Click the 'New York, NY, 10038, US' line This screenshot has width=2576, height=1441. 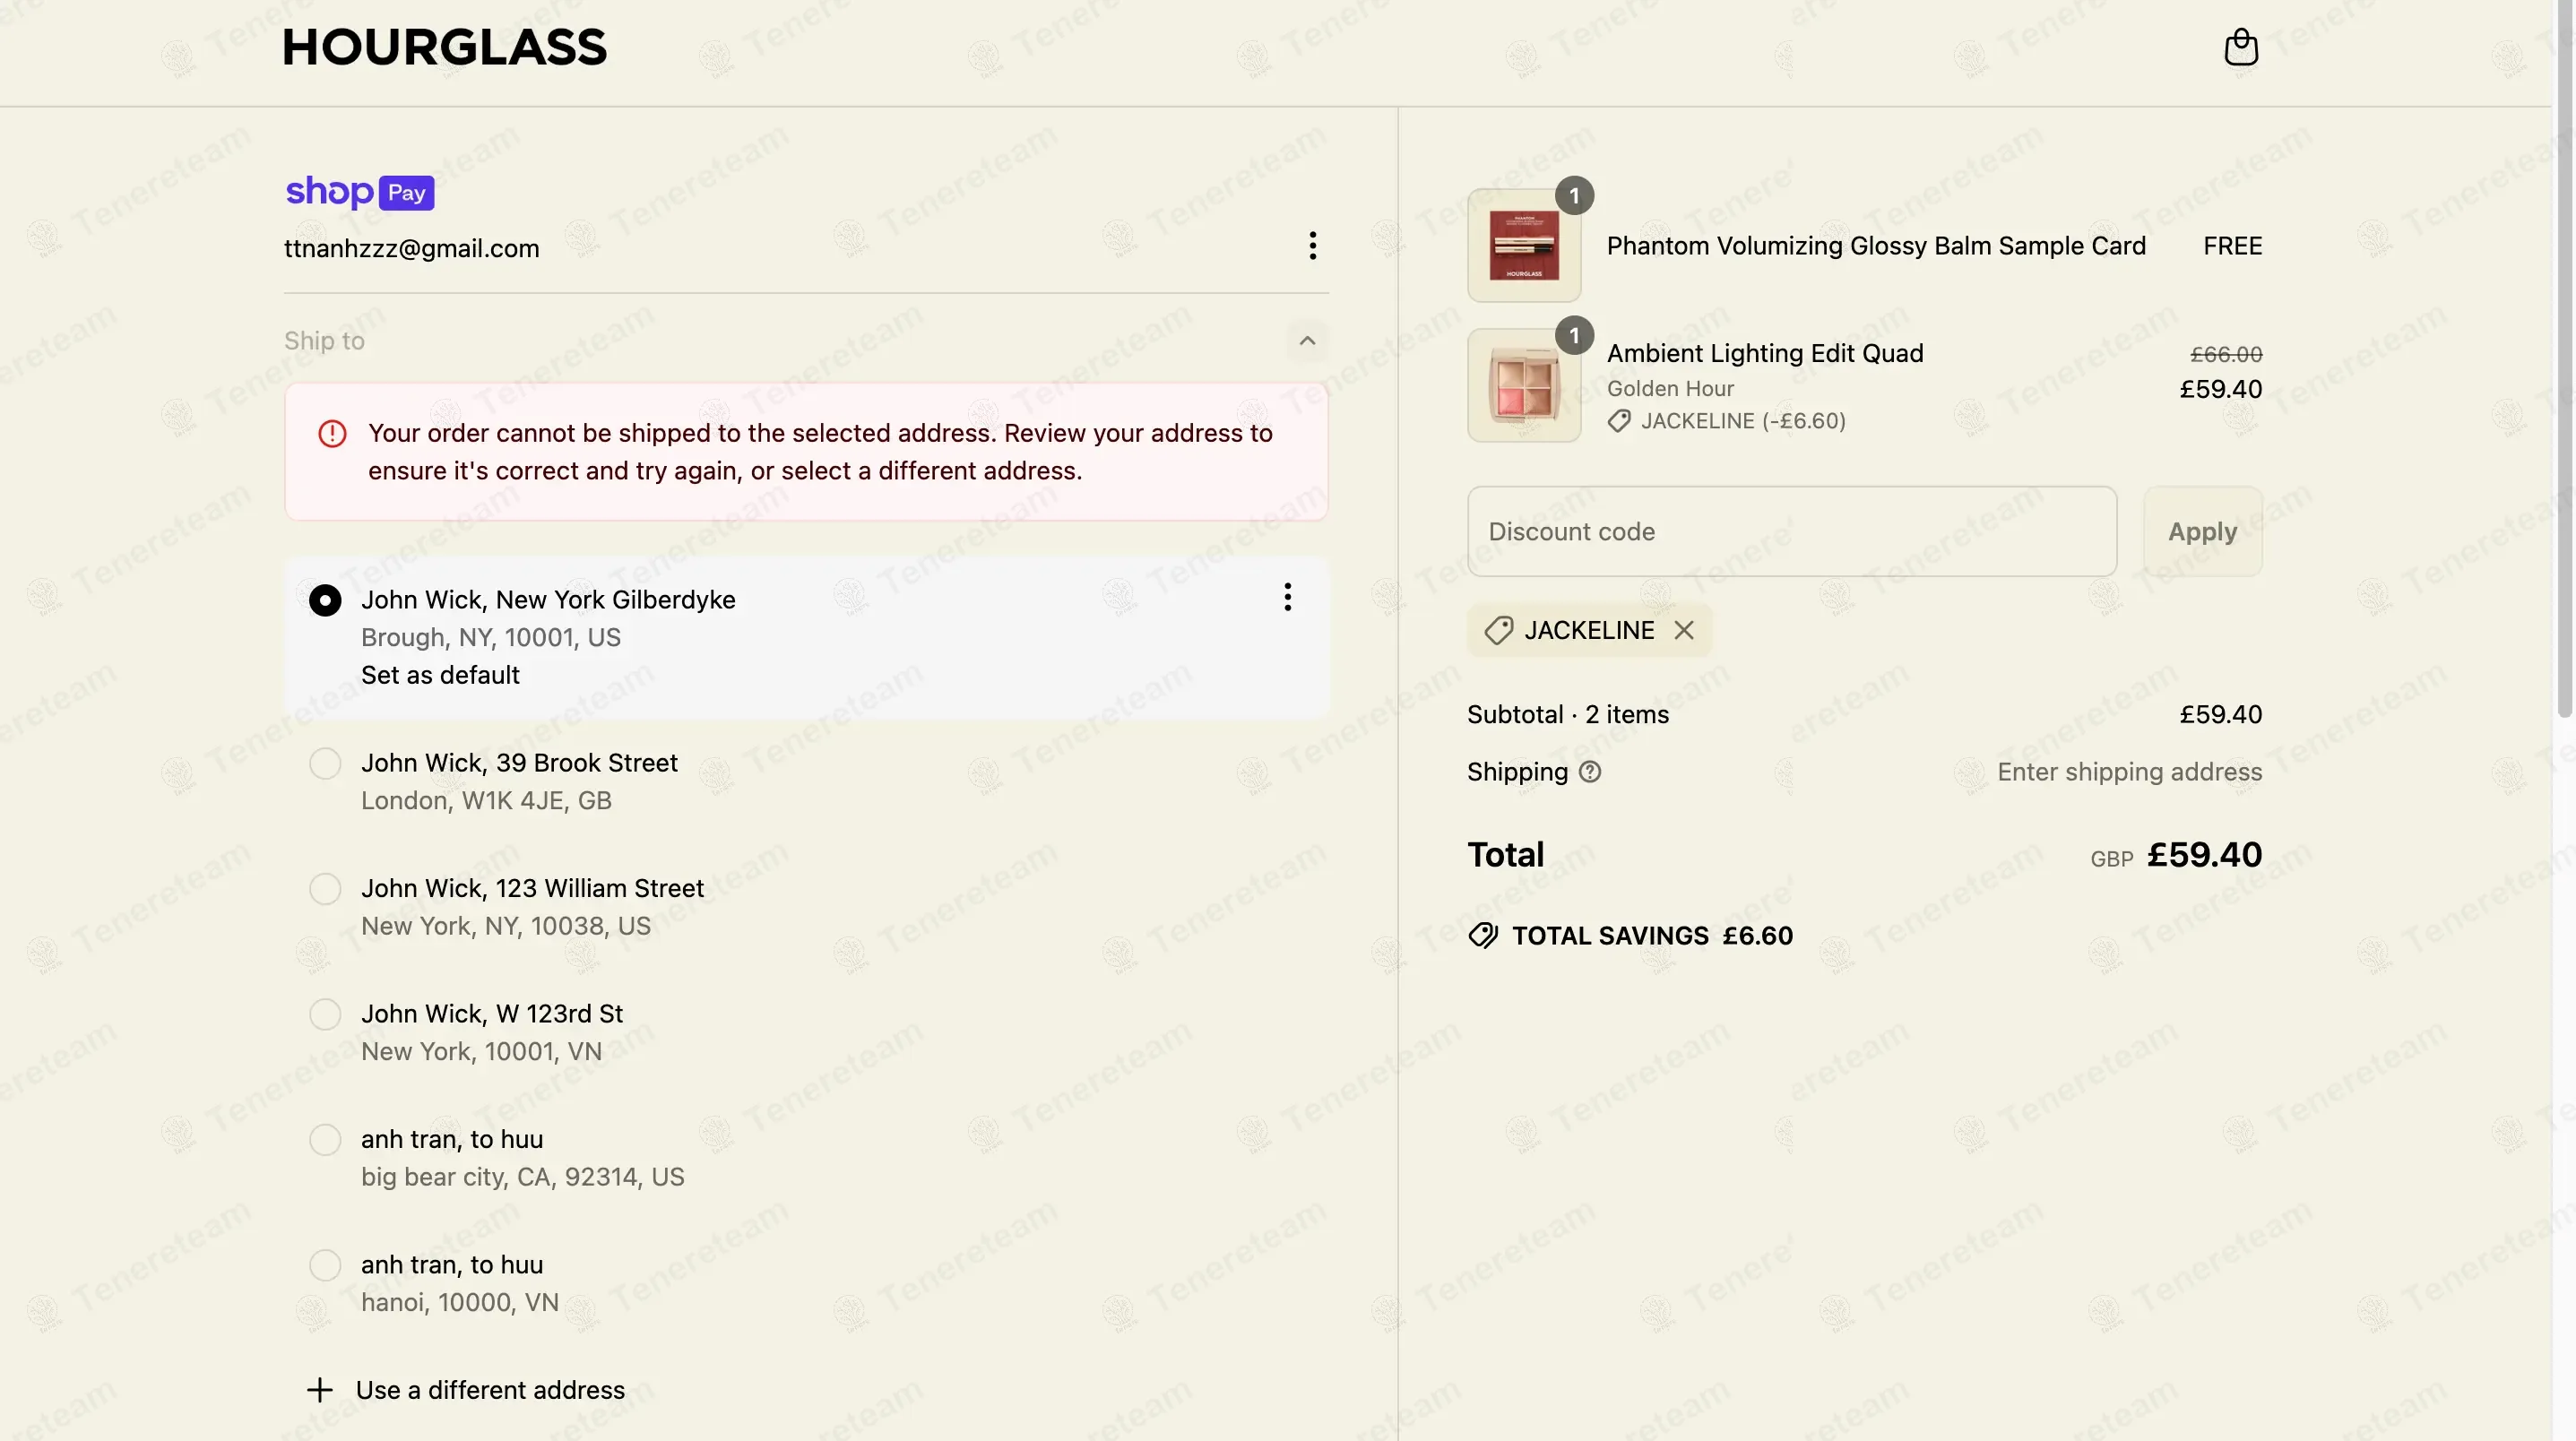pyautogui.click(x=505, y=926)
